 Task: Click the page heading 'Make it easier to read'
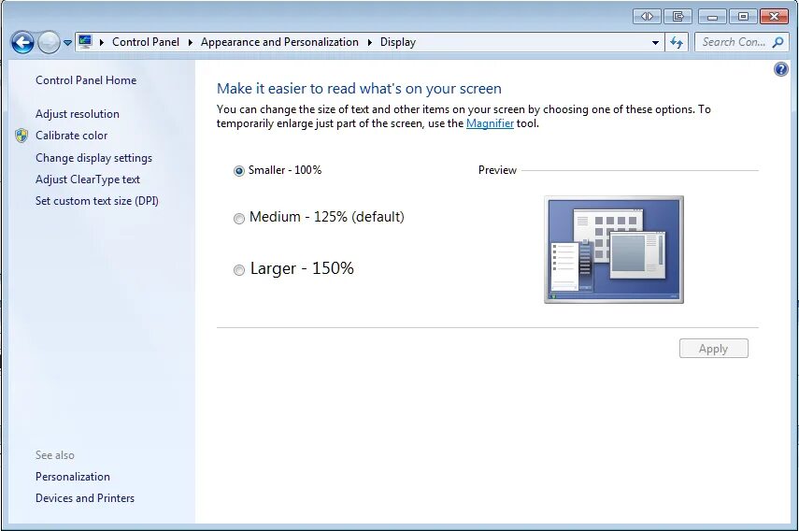(359, 89)
